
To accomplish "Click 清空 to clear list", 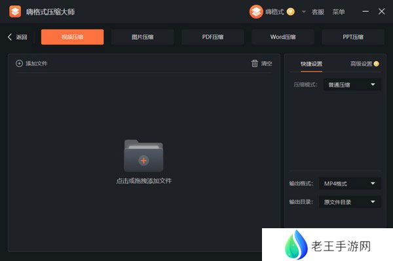I will click(267, 64).
